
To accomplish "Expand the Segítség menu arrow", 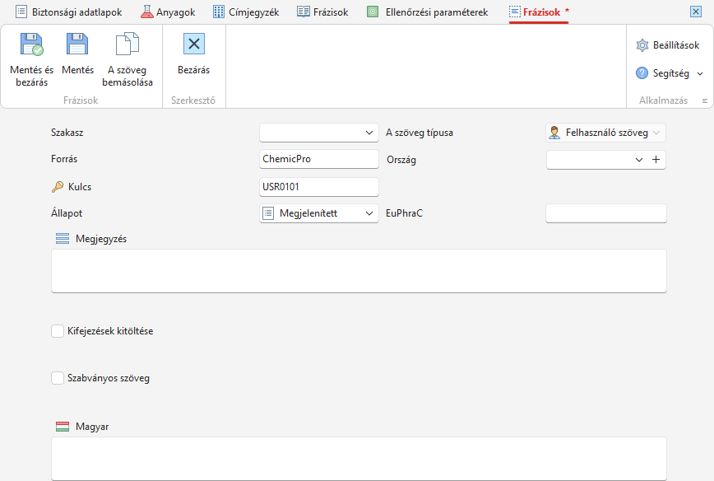I will coord(700,73).
